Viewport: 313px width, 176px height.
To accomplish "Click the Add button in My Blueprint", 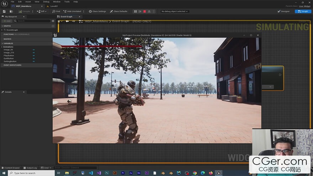I will pyautogui.click(x=7, y=21).
